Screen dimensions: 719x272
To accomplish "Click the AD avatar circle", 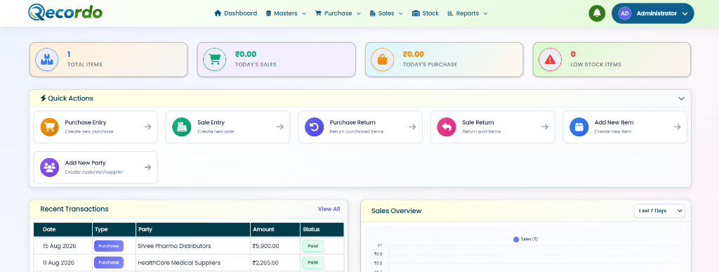I will [624, 13].
